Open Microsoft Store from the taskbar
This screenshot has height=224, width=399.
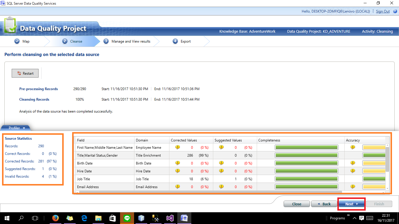tap(113, 218)
